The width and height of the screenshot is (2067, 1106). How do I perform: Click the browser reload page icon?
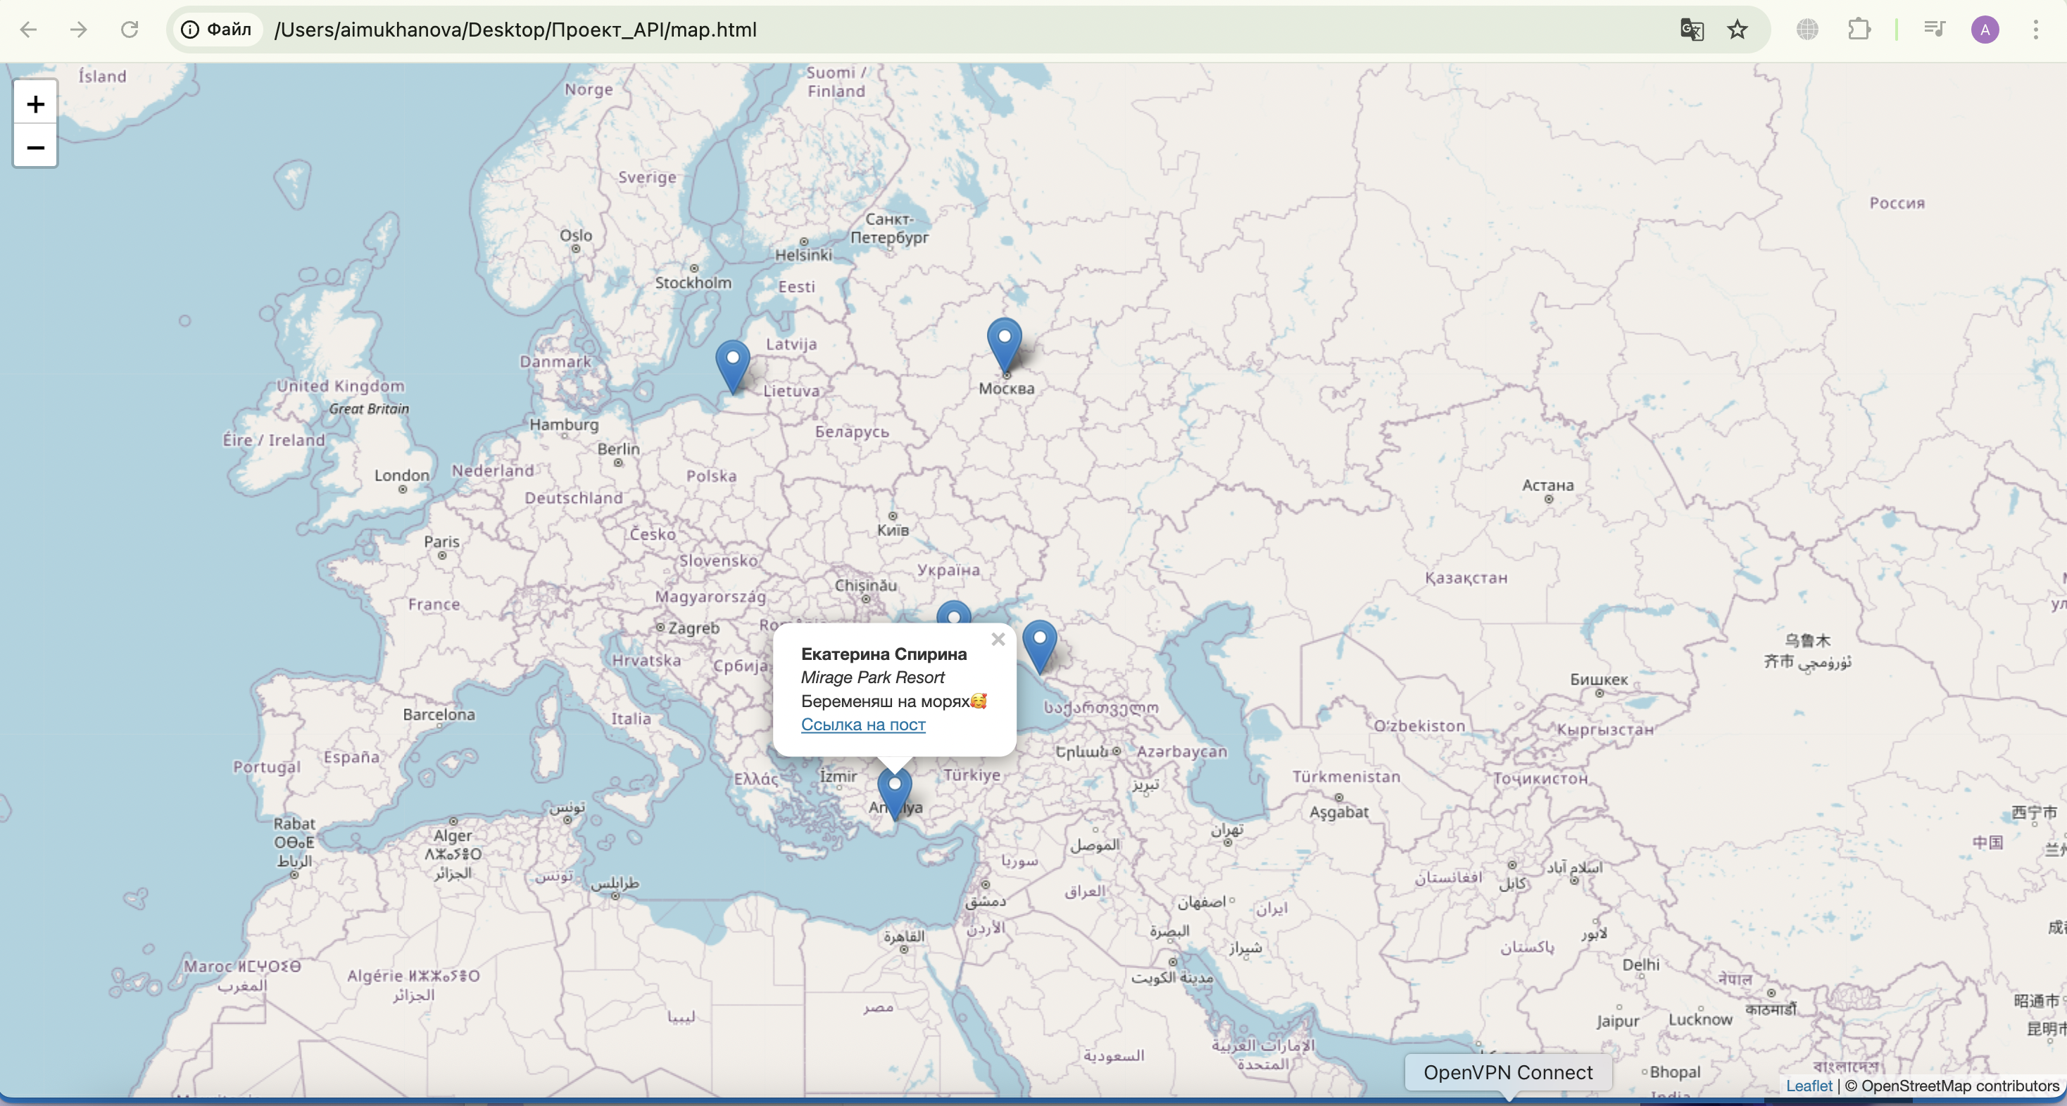click(x=130, y=30)
